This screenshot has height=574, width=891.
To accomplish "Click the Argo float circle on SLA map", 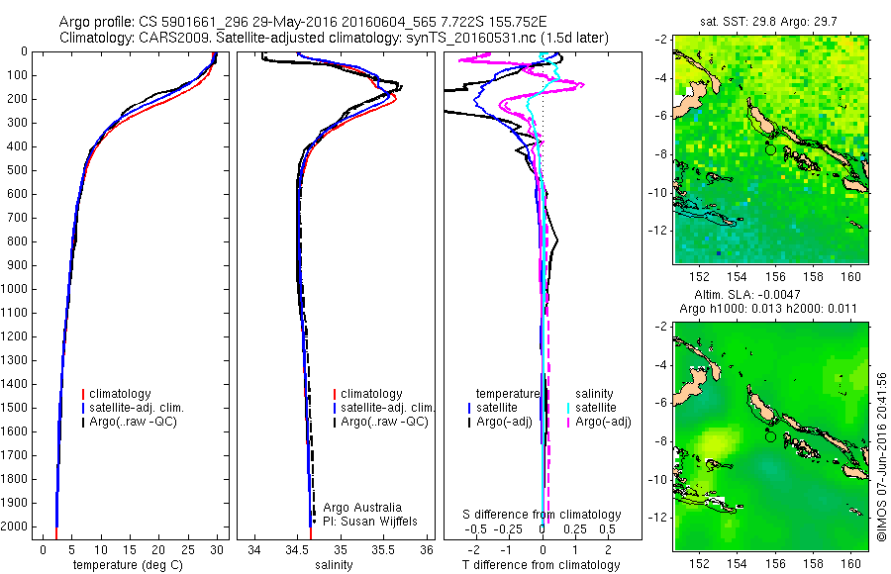I will (x=770, y=436).
